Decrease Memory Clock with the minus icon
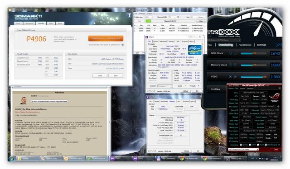This screenshot has width=290, height=169. point(230,65)
